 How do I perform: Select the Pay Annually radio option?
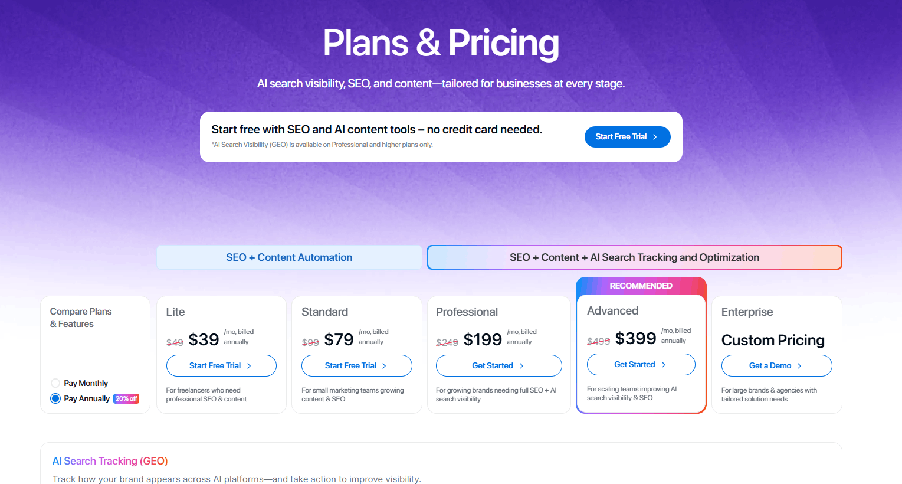[x=55, y=398]
